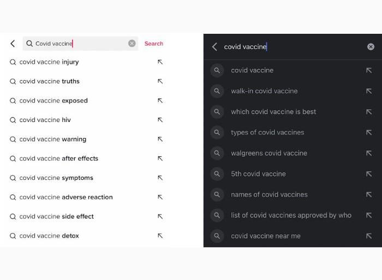
Task: Go back from the light search screen
Action: (13, 44)
